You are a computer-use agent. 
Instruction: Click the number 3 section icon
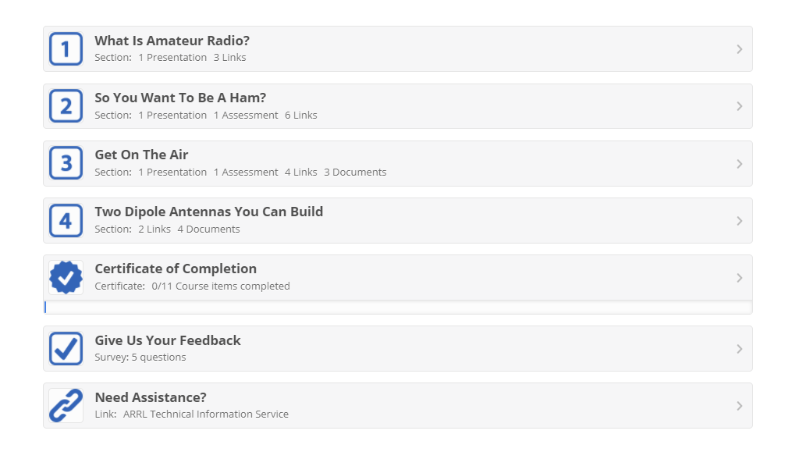(66, 163)
